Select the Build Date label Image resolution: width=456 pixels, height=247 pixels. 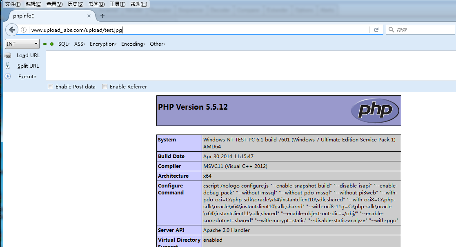tap(171, 156)
